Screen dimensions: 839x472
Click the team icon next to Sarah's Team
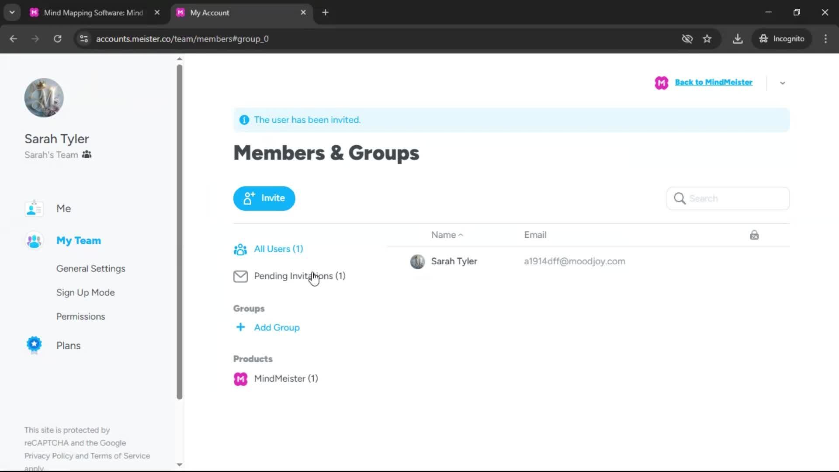[87, 154]
